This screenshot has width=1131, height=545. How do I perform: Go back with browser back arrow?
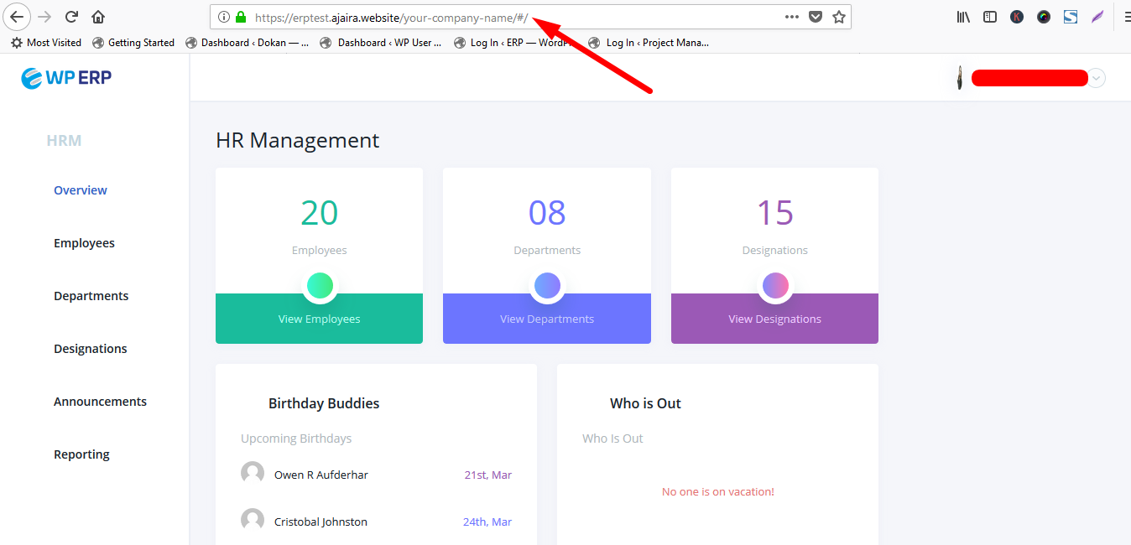17,17
